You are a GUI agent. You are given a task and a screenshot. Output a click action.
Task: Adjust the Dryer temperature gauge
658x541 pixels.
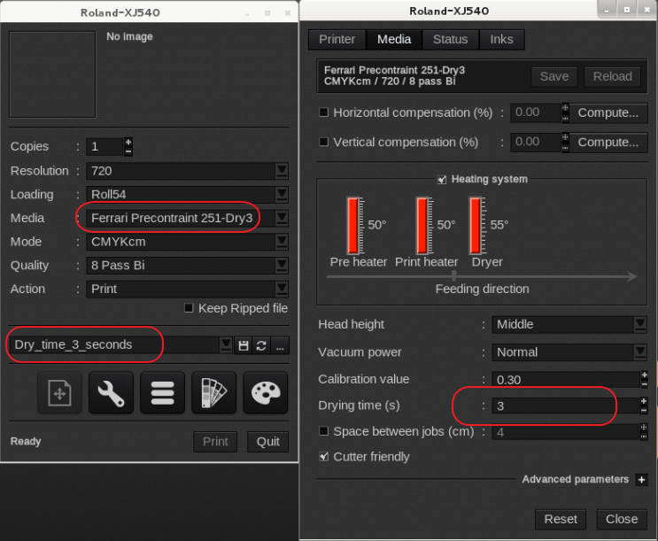476,225
